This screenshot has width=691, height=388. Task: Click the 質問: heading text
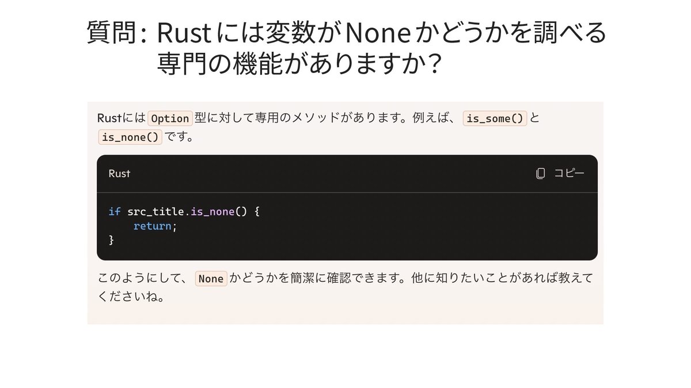[117, 33]
